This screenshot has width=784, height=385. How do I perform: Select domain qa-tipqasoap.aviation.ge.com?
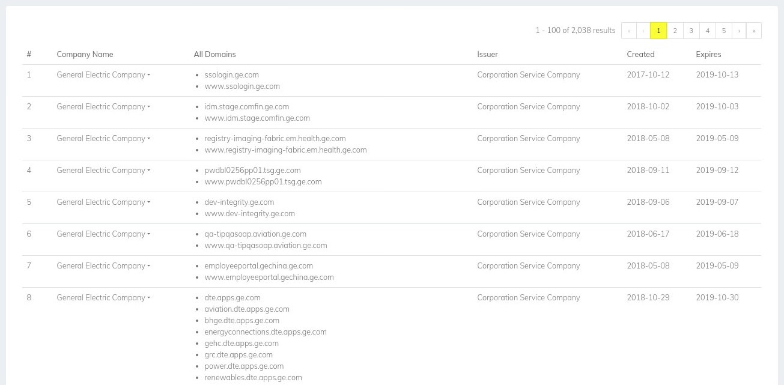click(255, 234)
